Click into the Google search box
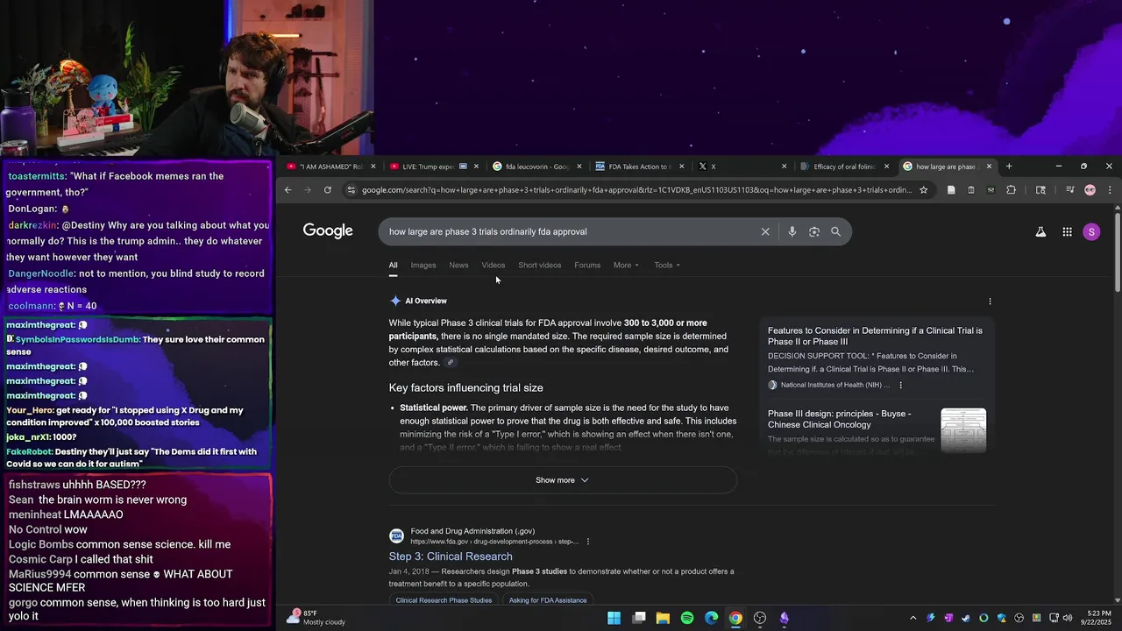 point(570,232)
